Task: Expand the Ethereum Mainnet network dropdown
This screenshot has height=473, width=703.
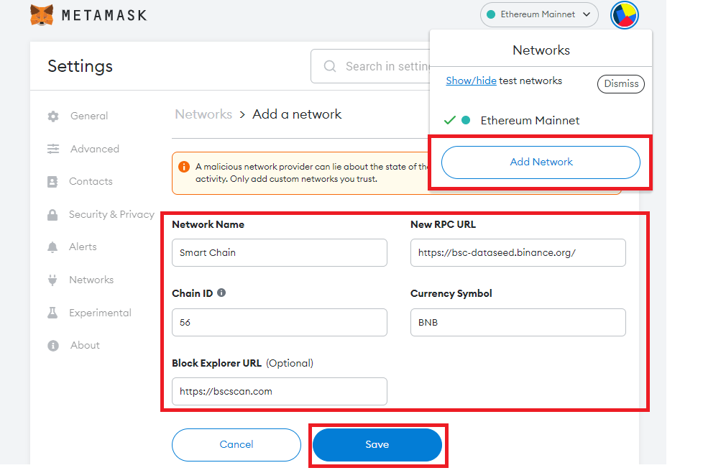Action: 539,14
